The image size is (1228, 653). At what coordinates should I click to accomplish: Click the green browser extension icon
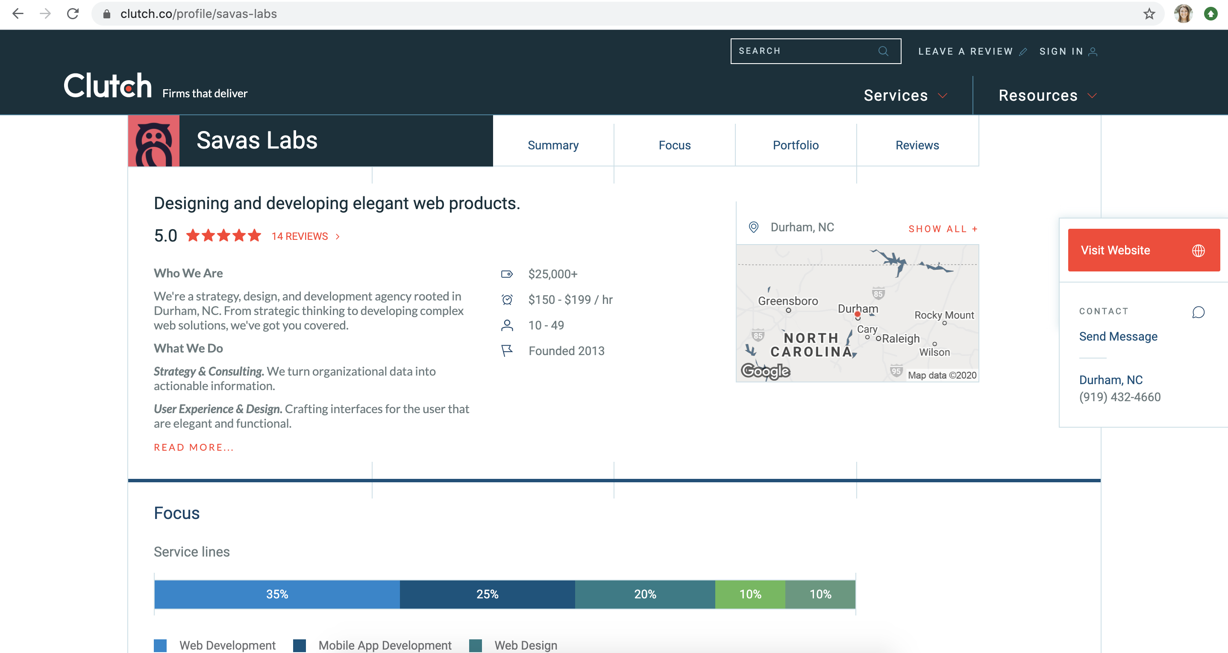[1211, 14]
